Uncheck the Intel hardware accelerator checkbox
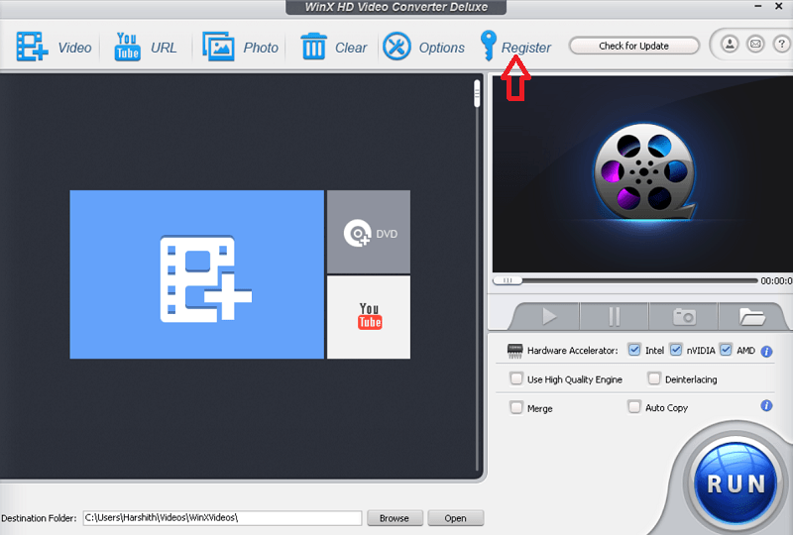The width and height of the screenshot is (793, 535). (x=634, y=350)
